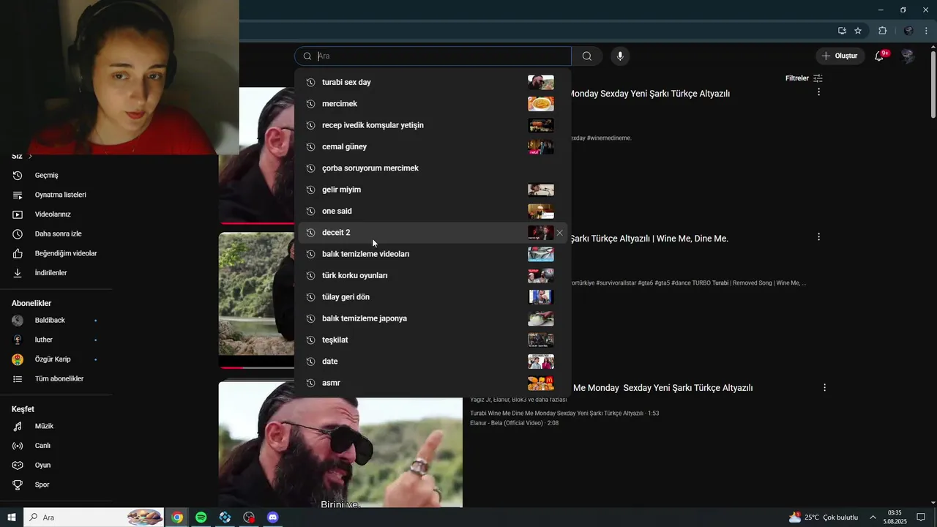Click the install app icon in address bar
The height and width of the screenshot is (527, 937).
point(842,31)
